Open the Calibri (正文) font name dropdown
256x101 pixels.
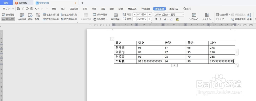point(169,15)
